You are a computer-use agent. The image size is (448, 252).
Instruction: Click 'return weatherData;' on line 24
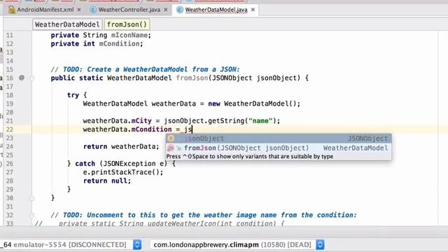tap(121, 146)
